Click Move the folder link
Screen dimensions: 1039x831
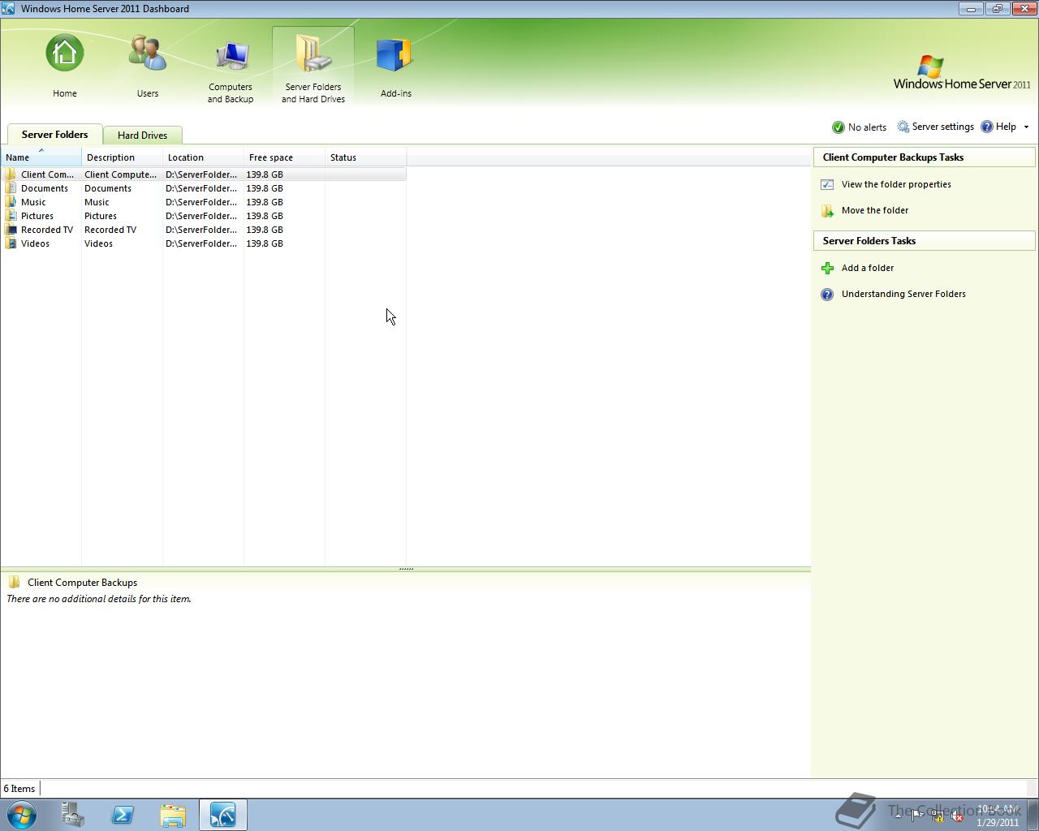[875, 210]
